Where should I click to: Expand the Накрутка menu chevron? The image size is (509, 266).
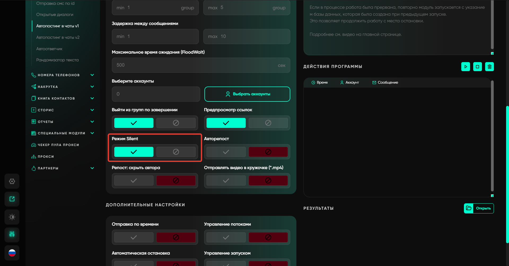point(92,87)
